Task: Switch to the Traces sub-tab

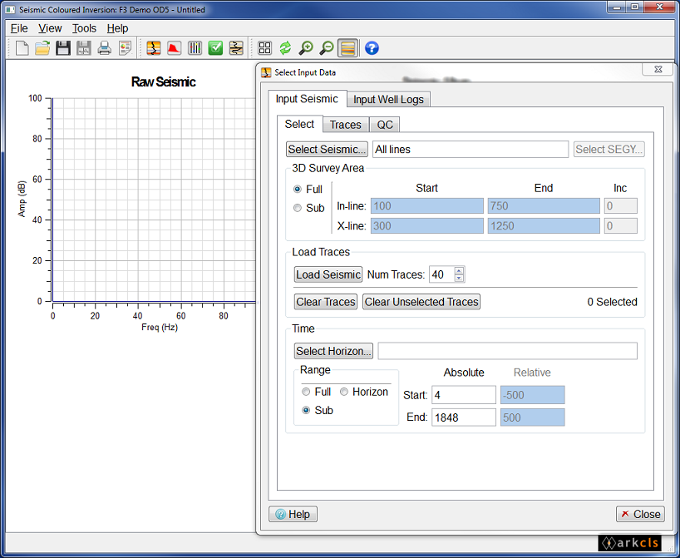Action: click(x=346, y=125)
